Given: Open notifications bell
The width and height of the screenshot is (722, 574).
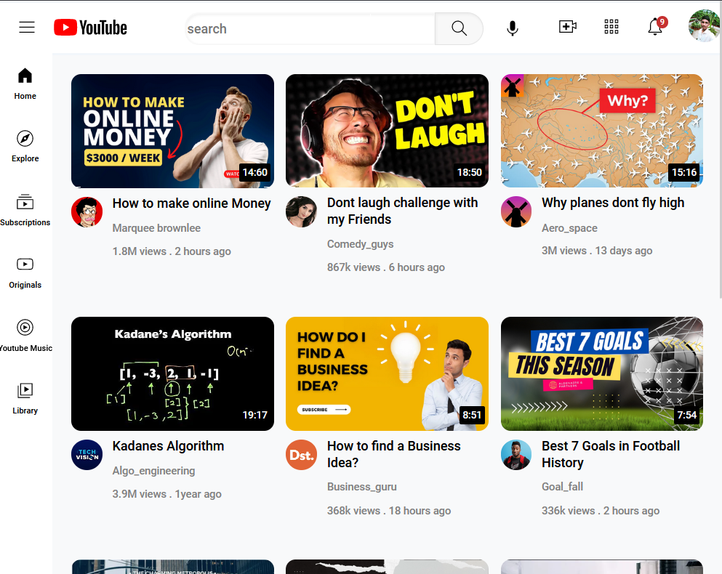Looking at the screenshot, I should [x=654, y=27].
